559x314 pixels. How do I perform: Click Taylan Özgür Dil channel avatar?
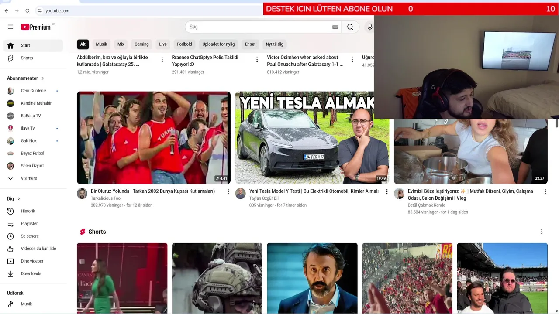point(241,194)
